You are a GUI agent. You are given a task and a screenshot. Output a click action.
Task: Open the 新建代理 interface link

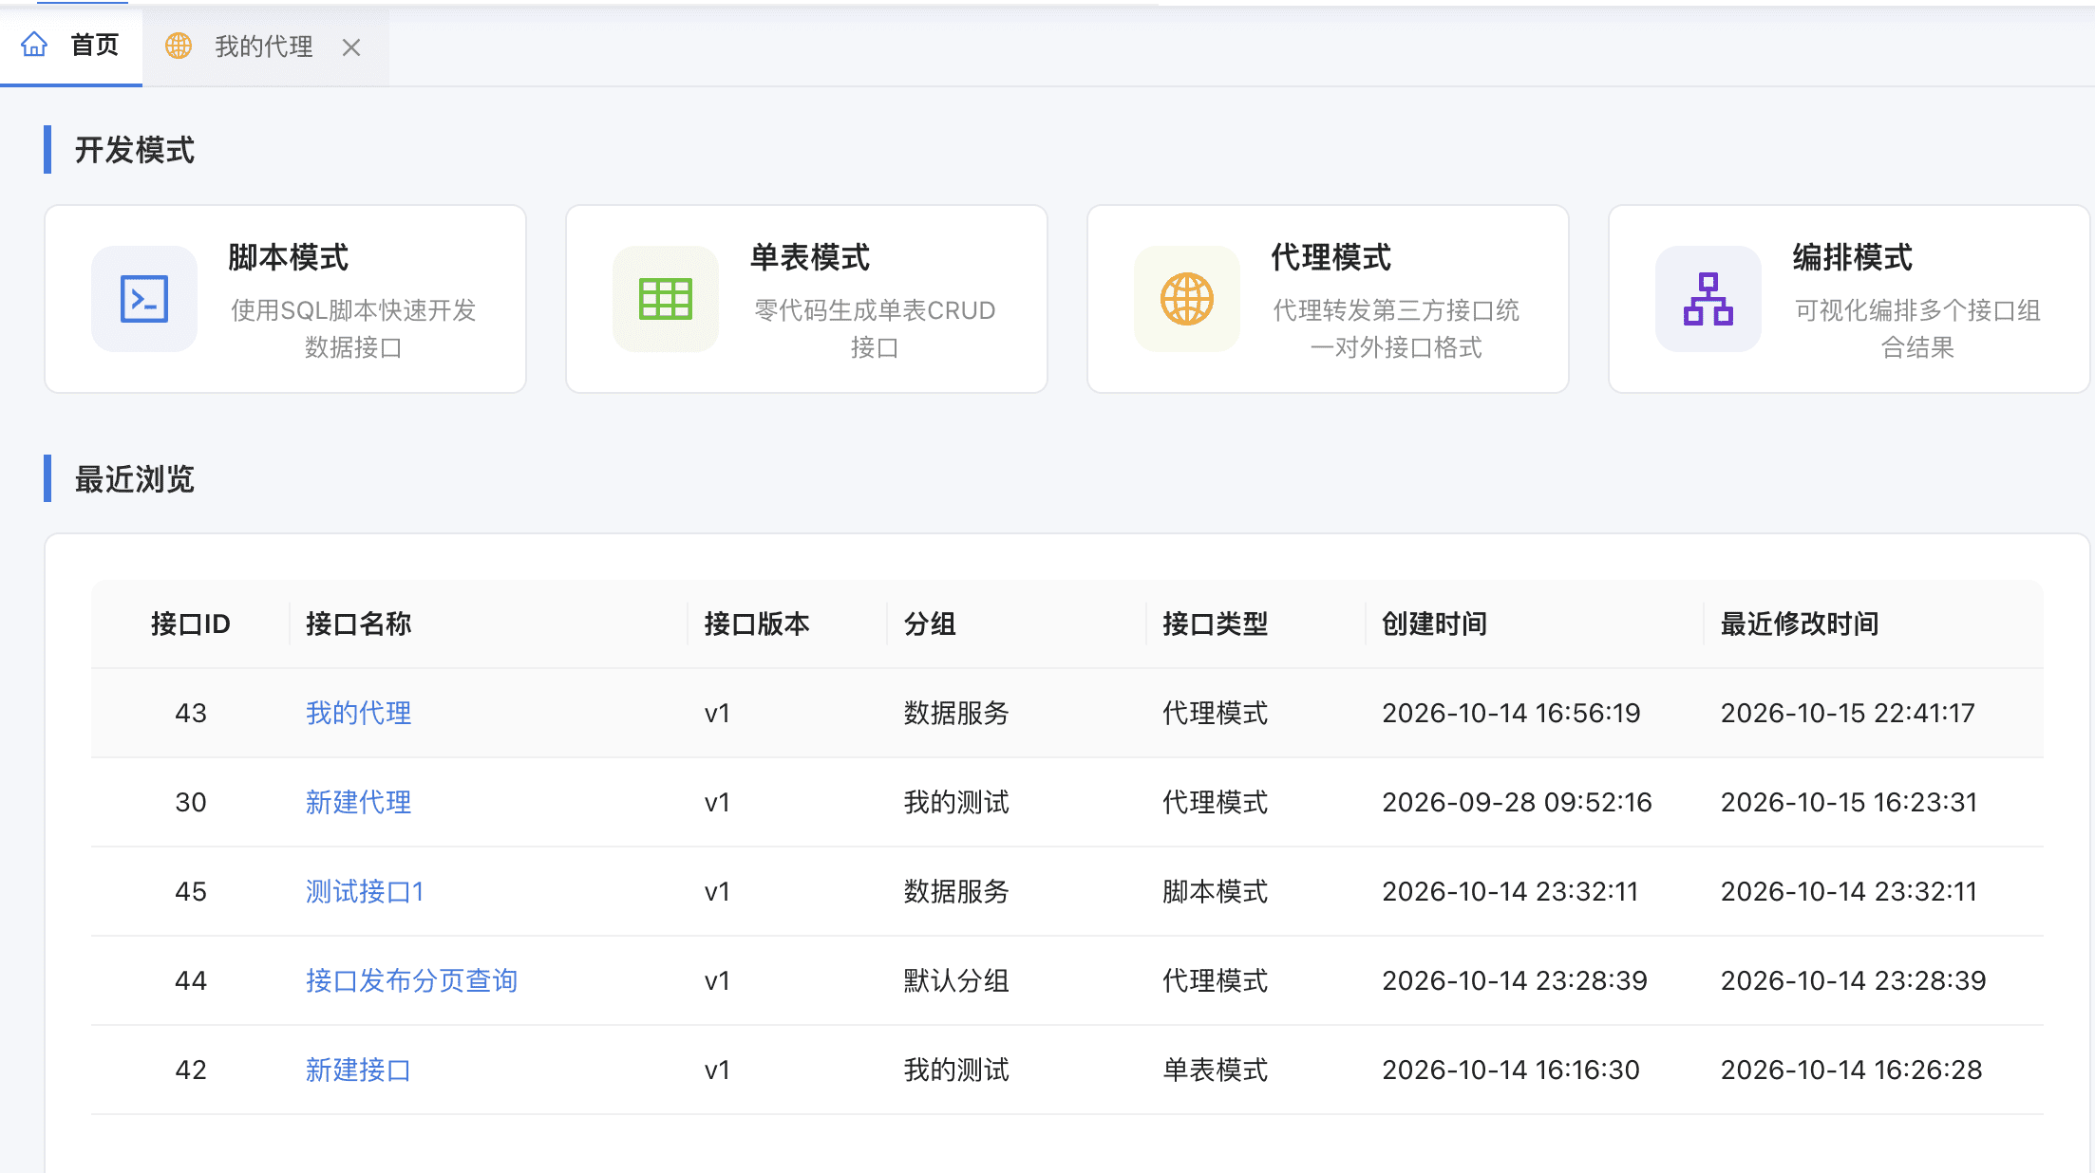(x=359, y=802)
